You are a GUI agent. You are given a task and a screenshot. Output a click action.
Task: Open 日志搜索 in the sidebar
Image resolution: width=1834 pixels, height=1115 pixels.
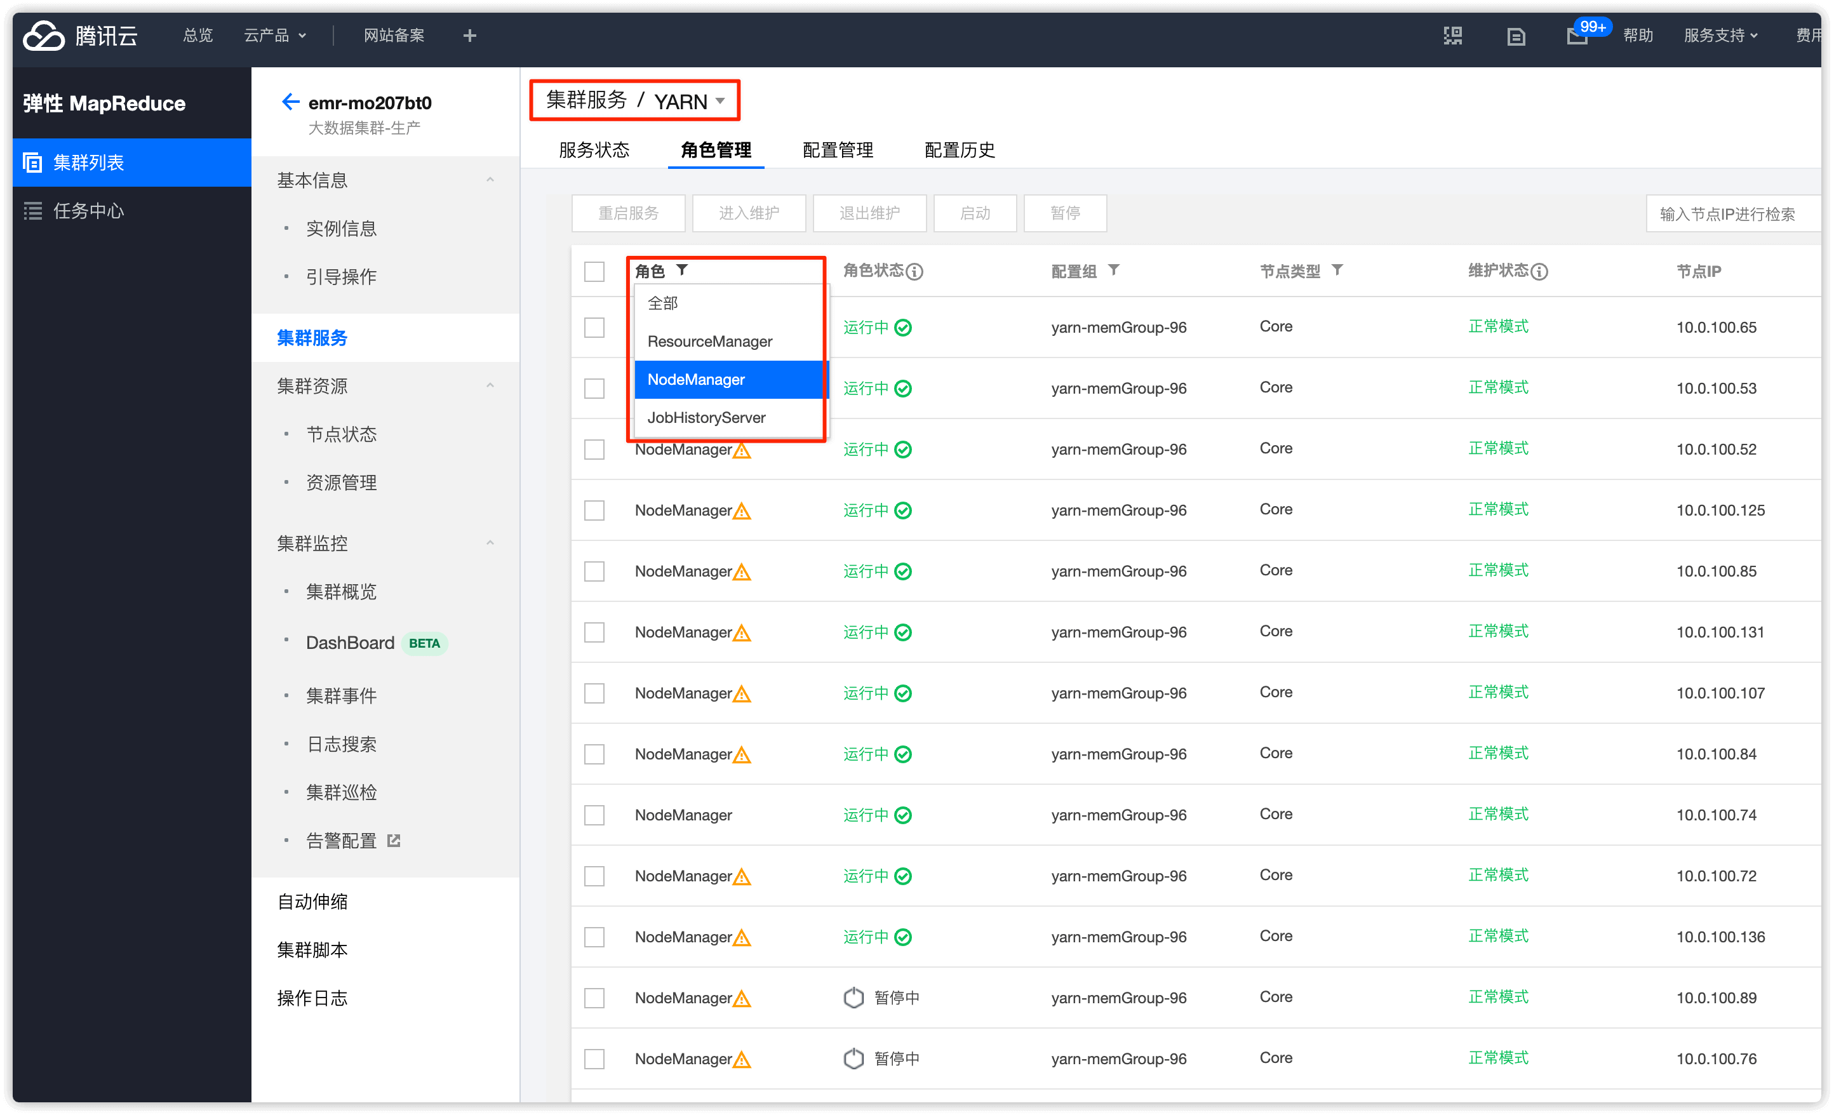coord(341,744)
